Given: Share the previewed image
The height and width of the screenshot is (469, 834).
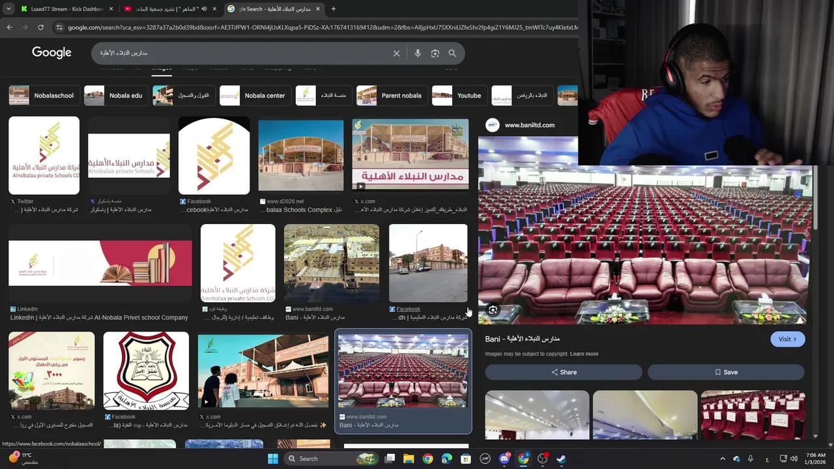Looking at the screenshot, I should pos(564,372).
